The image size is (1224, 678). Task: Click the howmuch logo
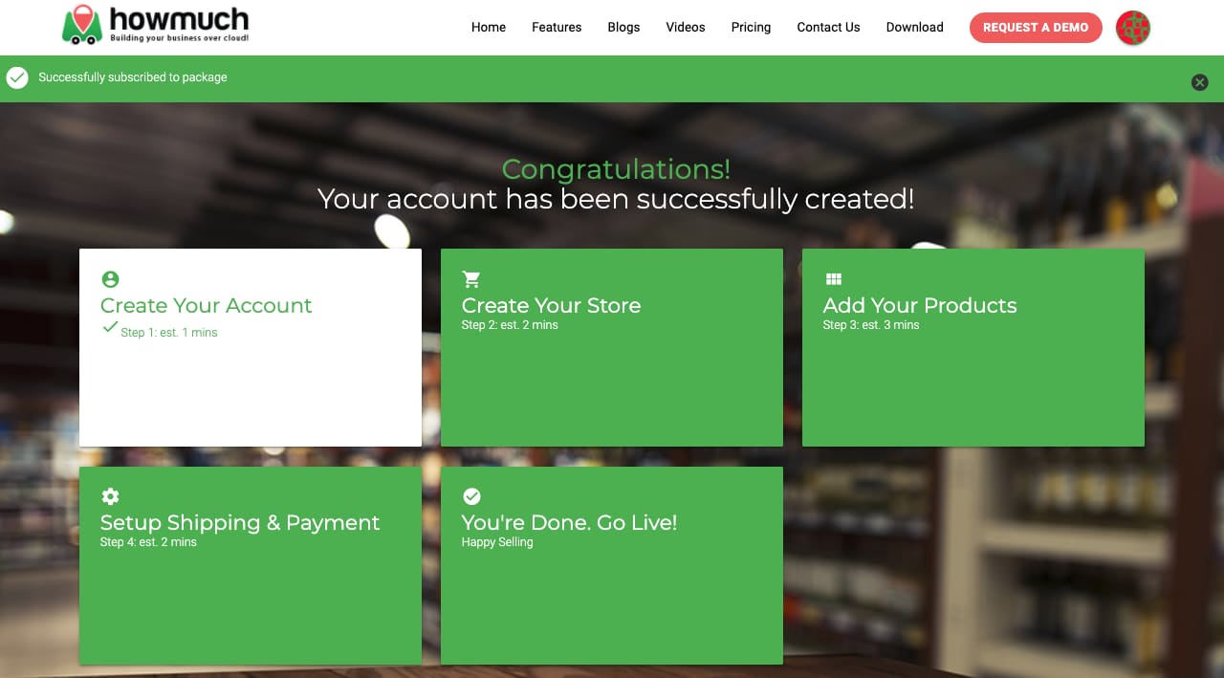(x=155, y=26)
